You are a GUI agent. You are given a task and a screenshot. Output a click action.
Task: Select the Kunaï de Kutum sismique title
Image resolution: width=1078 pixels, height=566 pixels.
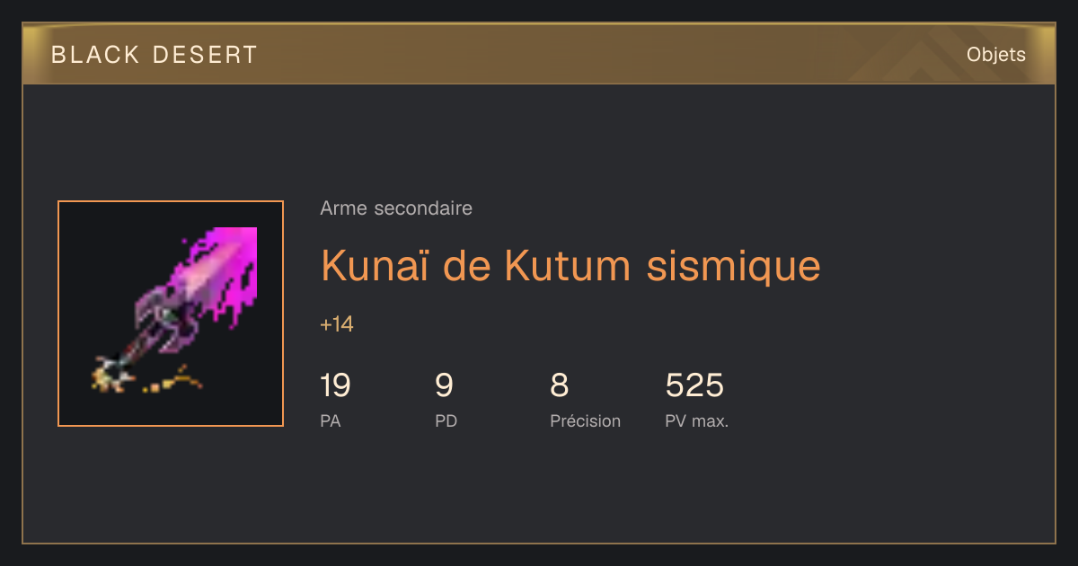click(x=570, y=266)
